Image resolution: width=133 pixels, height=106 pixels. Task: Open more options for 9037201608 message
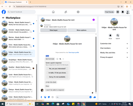point(63,59)
